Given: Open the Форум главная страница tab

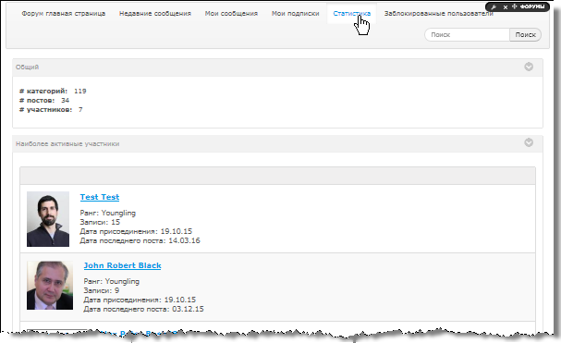Looking at the screenshot, I should pos(64,14).
